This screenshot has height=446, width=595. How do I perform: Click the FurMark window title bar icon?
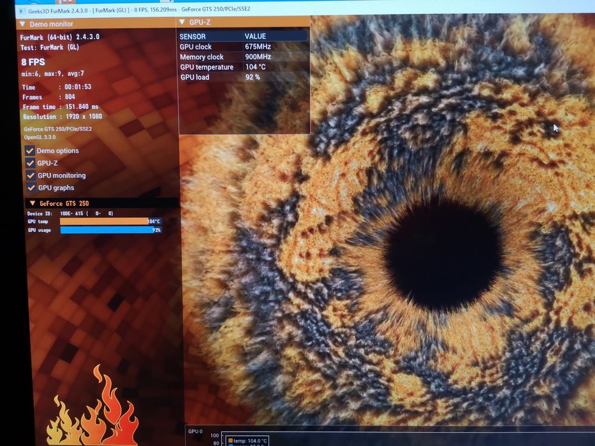tap(22, 11)
